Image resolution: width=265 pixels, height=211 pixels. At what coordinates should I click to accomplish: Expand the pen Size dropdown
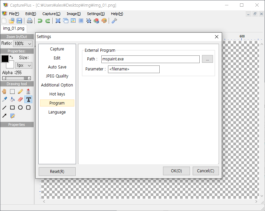click(x=24, y=65)
